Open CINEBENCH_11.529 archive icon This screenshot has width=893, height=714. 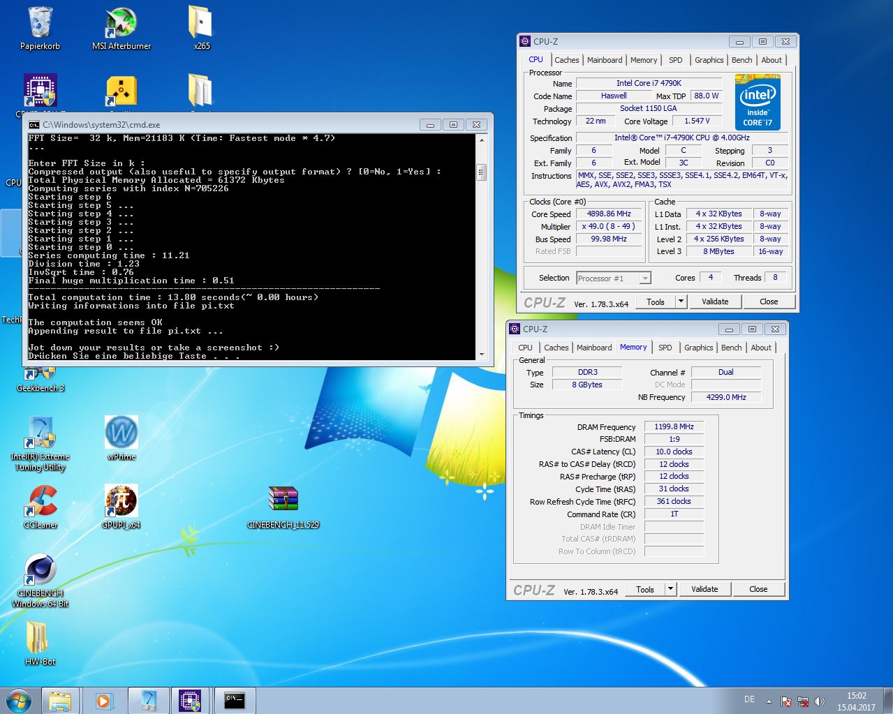[283, 507]
